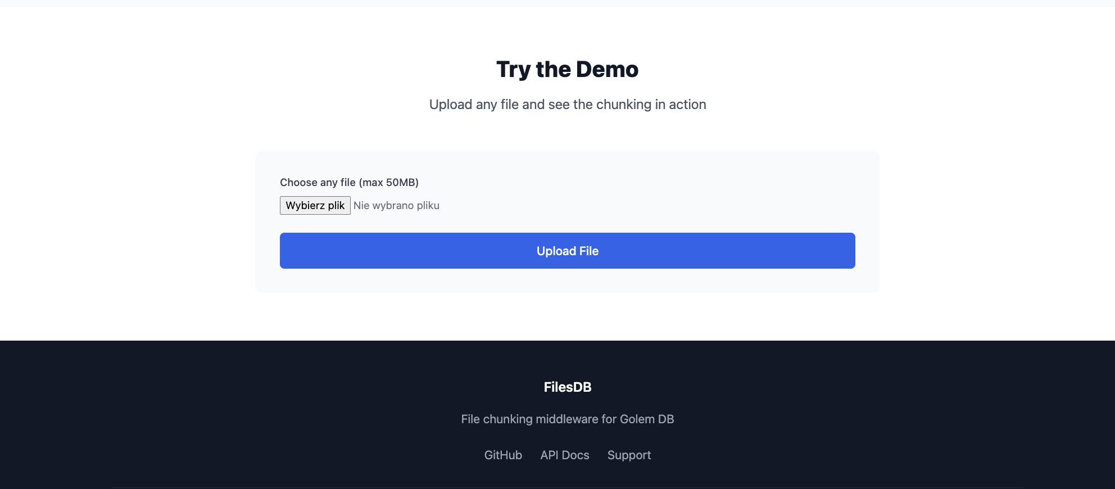Screen dimensions: 1115x489
Task: Click the FilesDB title in the footer
Action: (566, 387)
